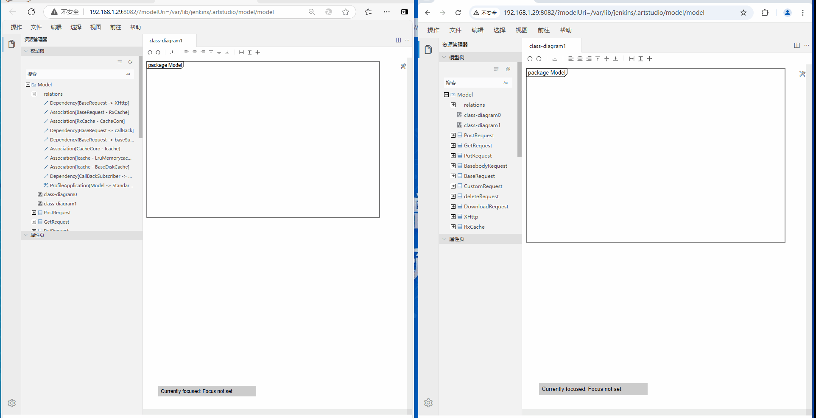Apply left alignment using the align-left icon
This screenshot has width=816, height=418.
click(187, 52)
